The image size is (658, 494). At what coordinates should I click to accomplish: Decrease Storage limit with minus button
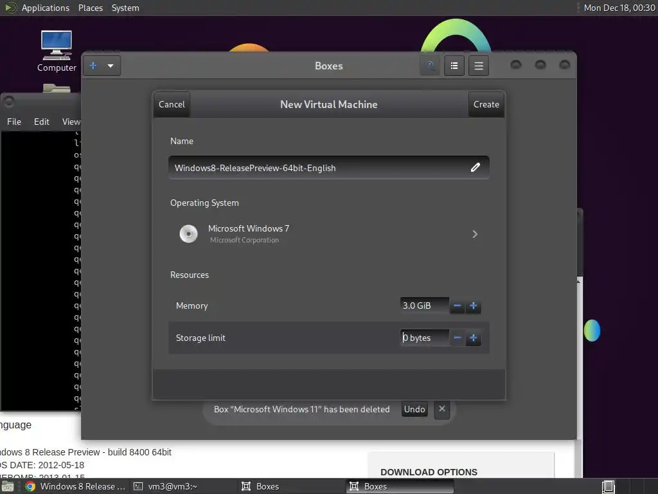[458, 338]
